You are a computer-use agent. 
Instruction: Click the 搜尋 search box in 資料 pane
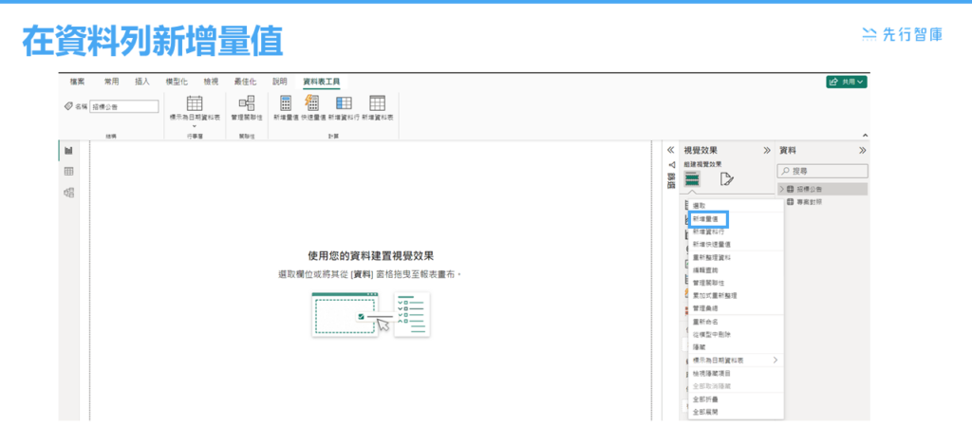coord(823,171)
